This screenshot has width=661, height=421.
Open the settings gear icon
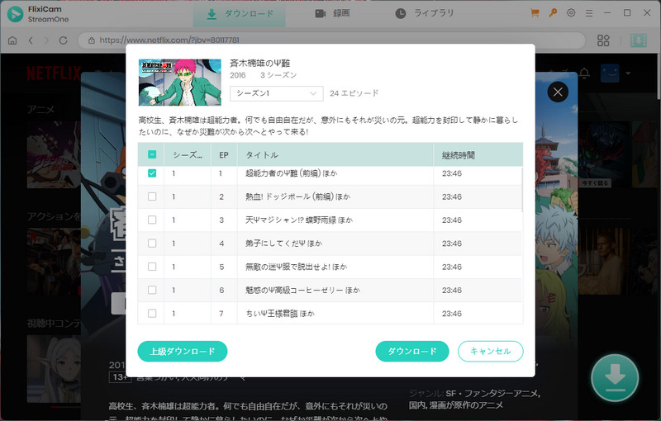[571, 13]
